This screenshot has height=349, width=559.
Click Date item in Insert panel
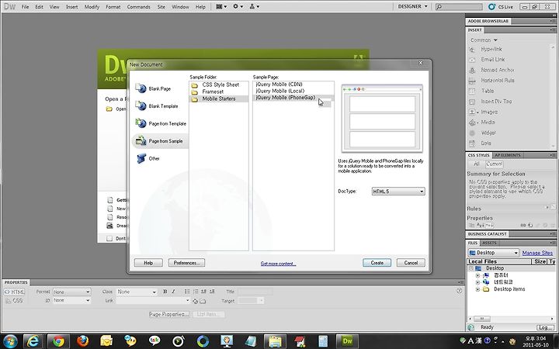coord(485,143)
